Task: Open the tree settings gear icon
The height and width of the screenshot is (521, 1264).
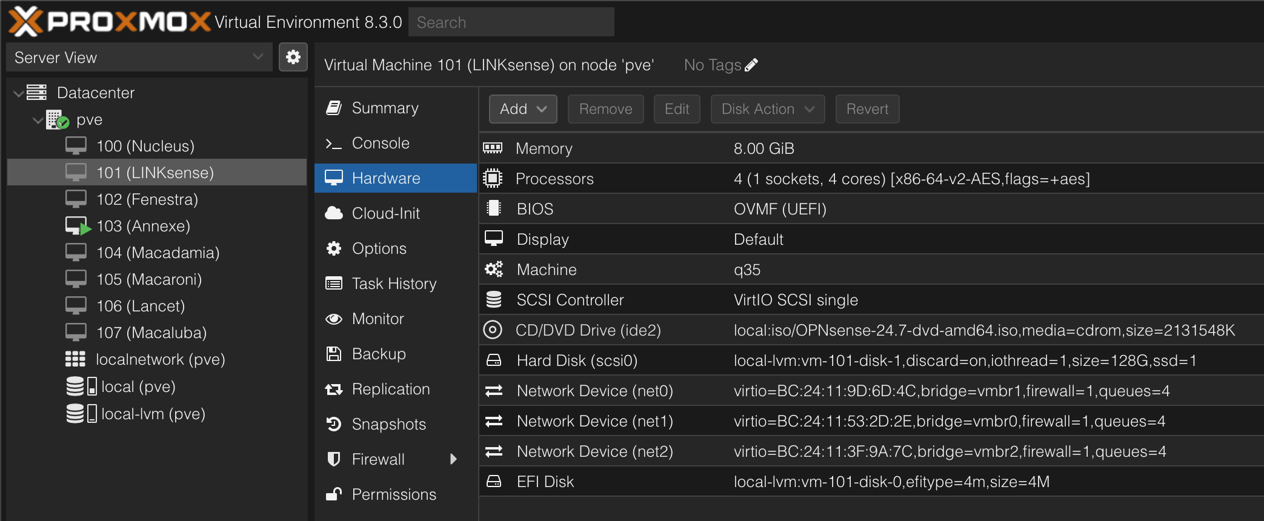Action: [x=293, y=57]
